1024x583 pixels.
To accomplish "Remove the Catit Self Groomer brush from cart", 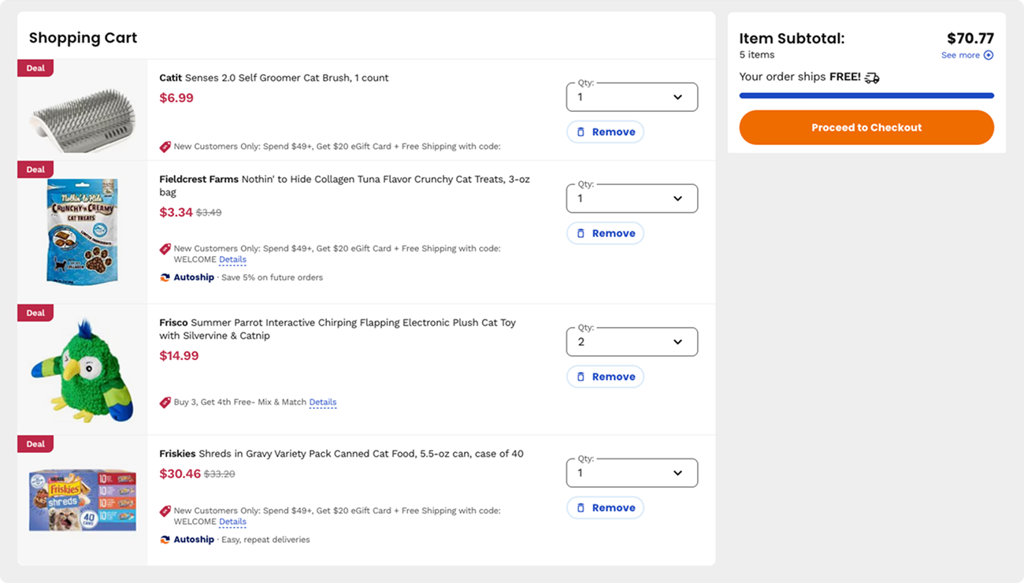I will pos(605,132).
